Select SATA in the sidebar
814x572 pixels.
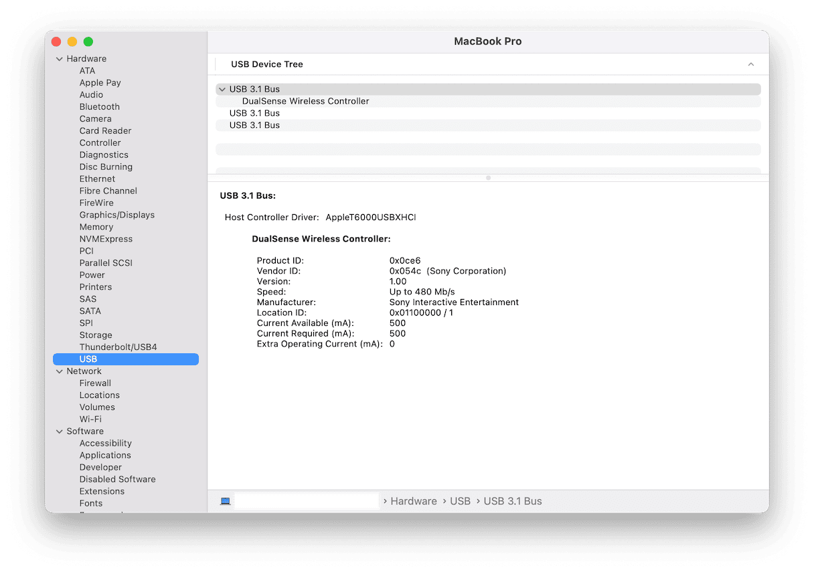[90, 312]
